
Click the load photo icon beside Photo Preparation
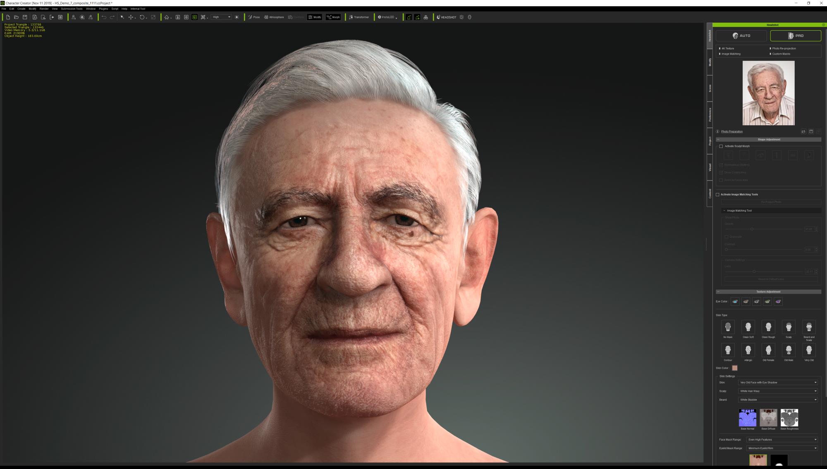[803, 131]
